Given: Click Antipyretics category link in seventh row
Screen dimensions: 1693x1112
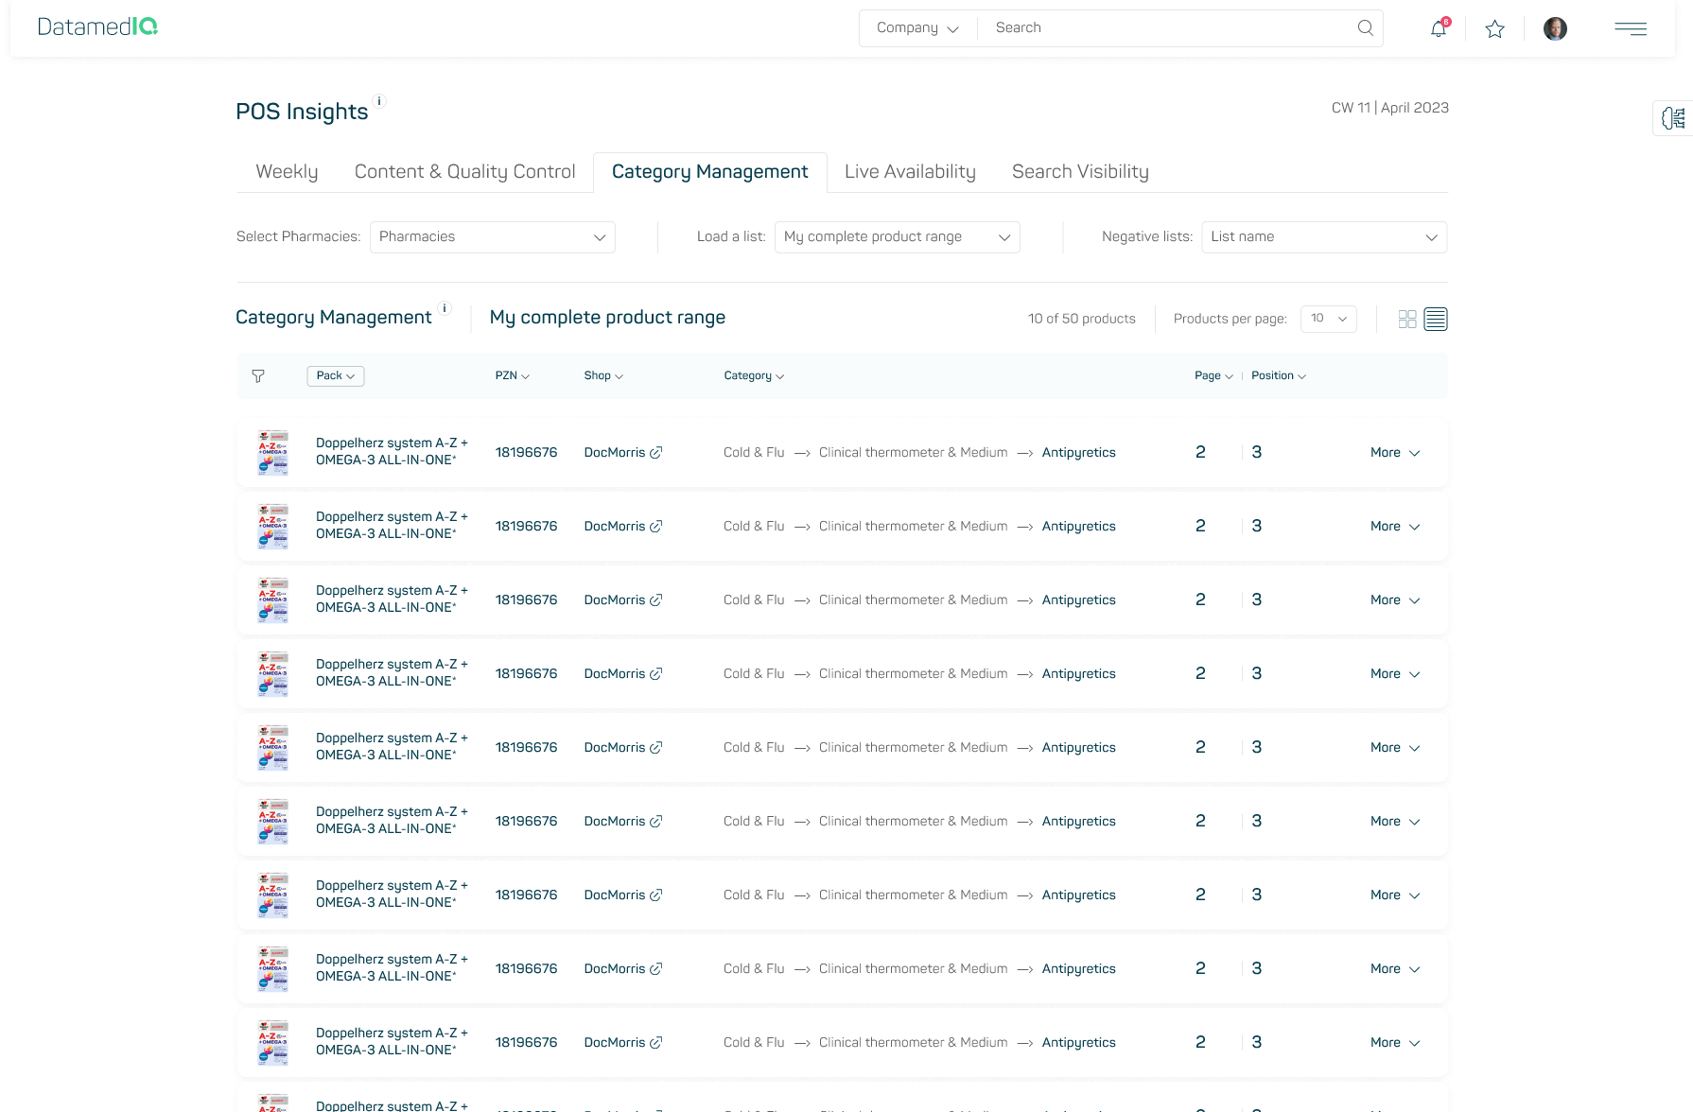Looking at the screenshot, I should (x=1079, y=895).
